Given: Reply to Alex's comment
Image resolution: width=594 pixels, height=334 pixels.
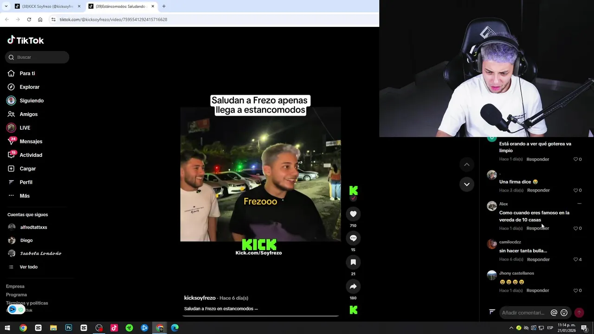Looking at the screenshot, I should (x=537, y=228).
